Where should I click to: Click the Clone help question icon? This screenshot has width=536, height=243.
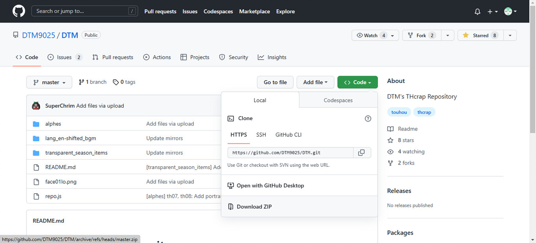tap(368, 118)
